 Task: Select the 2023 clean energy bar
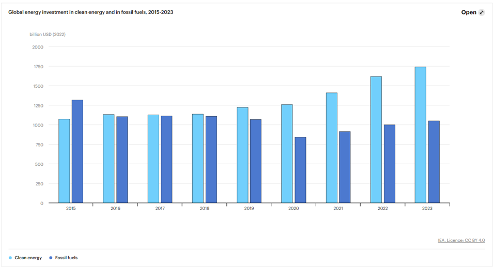[x=420, y=135]
